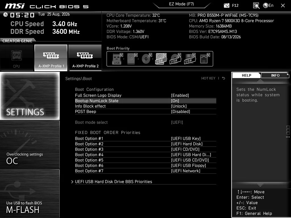Click the first USB key boot priority icon
This screenshot has width=291, height=218.
117,59
